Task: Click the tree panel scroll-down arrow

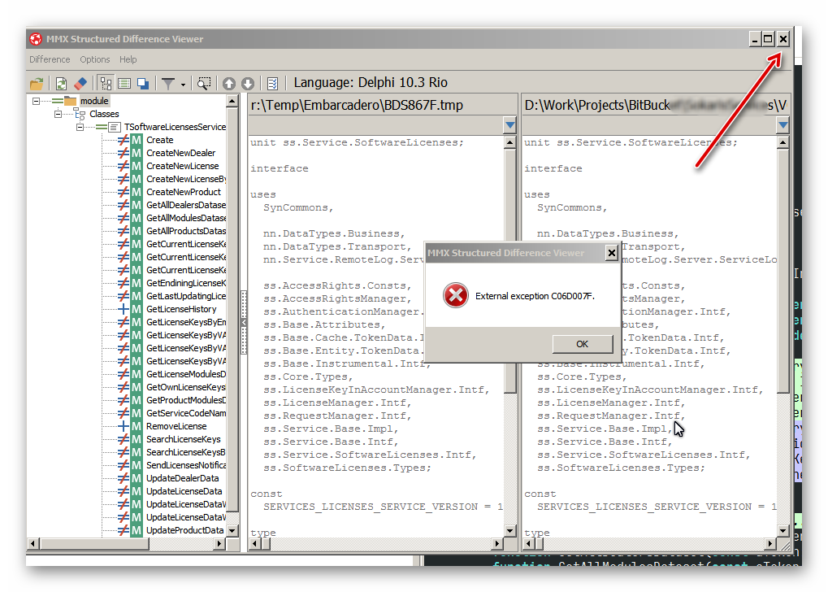Action: point(232,531)
